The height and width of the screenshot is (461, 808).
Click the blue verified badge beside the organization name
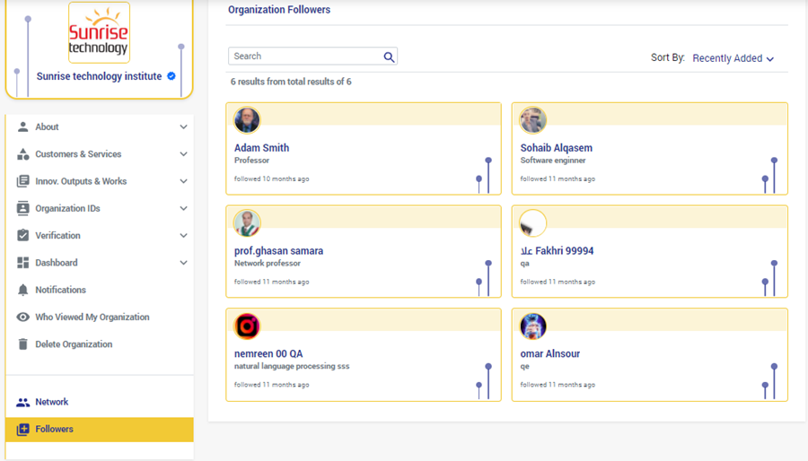coord(171,76)
